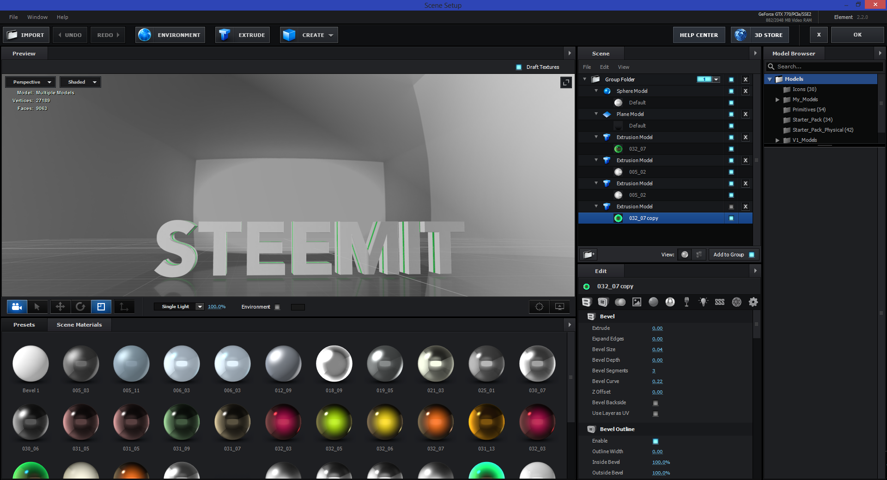Viewport: 887px width, 480px height.
Task: Toggle the Draft Textures checkbox
Action: click(519, 67)
